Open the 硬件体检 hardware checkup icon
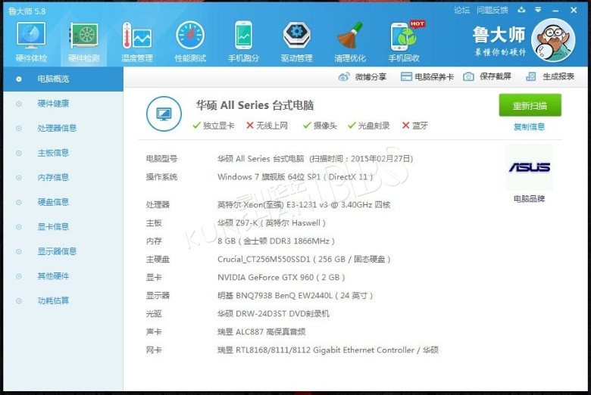The height and width of the screenshot is (395, 591). click(31, 40)
